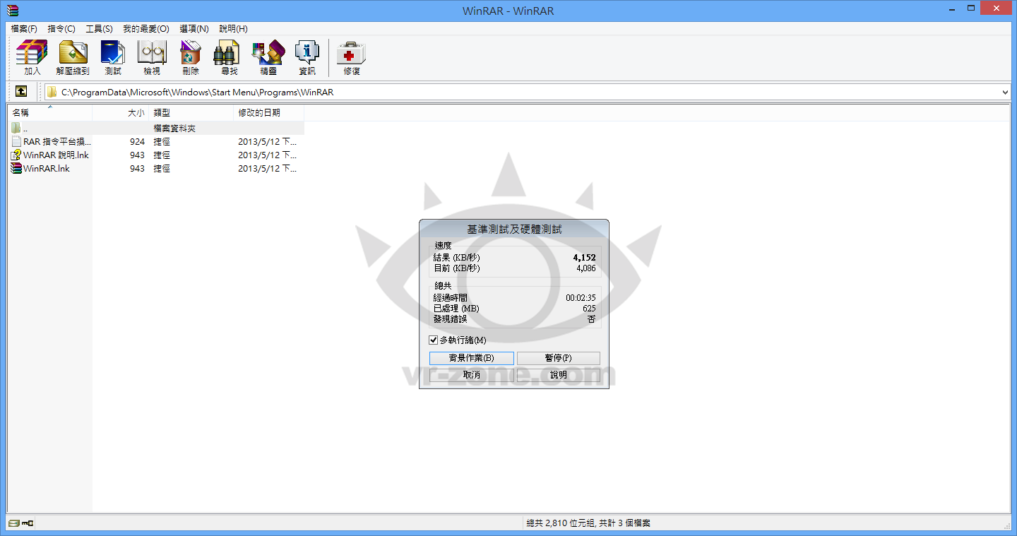Select the RAR 指令平台 file name
1017x536 pixels.
click(x=57, y=141)
